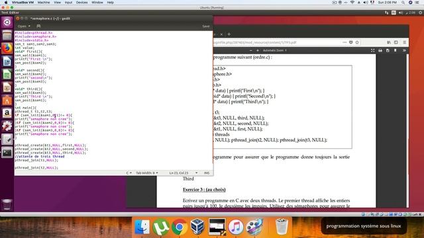Image resolution: width=424 pixels, height=238 pixels.
Task: Open the Help menu
Action: (x=111, y=3)
